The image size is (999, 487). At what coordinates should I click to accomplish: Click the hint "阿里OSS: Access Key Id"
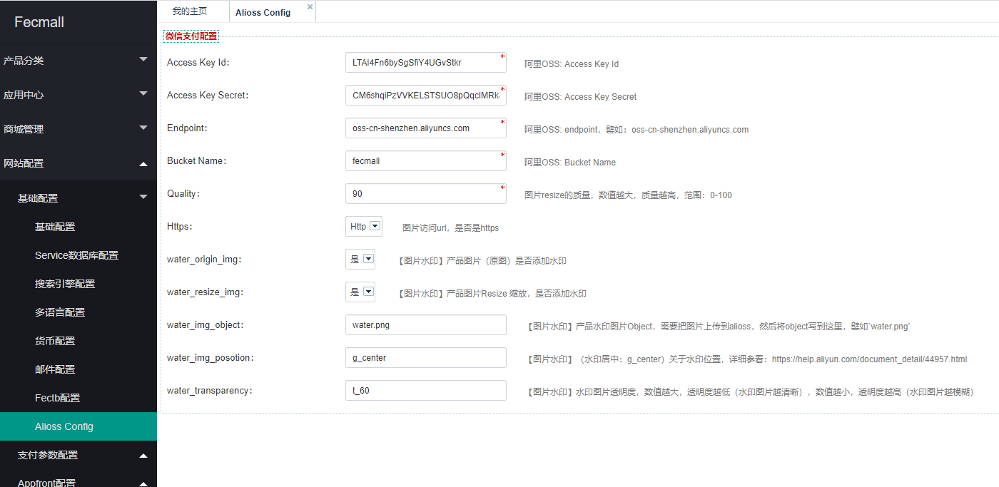(x=572, y=64)
